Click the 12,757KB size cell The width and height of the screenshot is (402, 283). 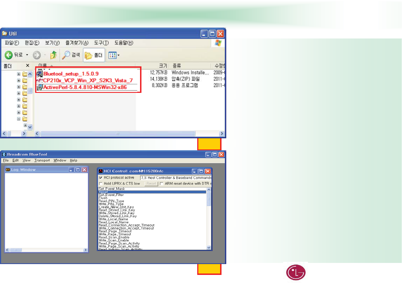pyautogui.click(x=158, y=72)
